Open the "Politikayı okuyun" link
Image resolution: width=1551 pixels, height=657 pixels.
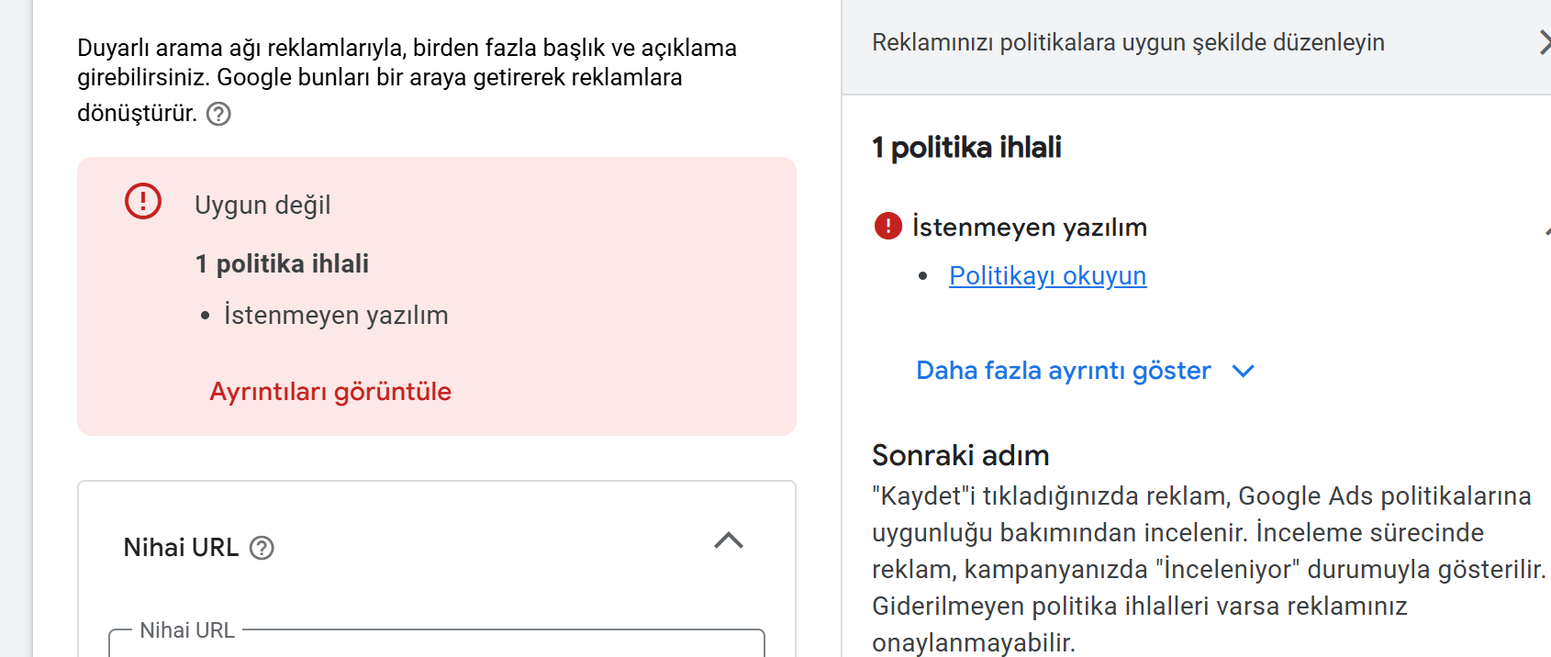[x=1047, y=275]
